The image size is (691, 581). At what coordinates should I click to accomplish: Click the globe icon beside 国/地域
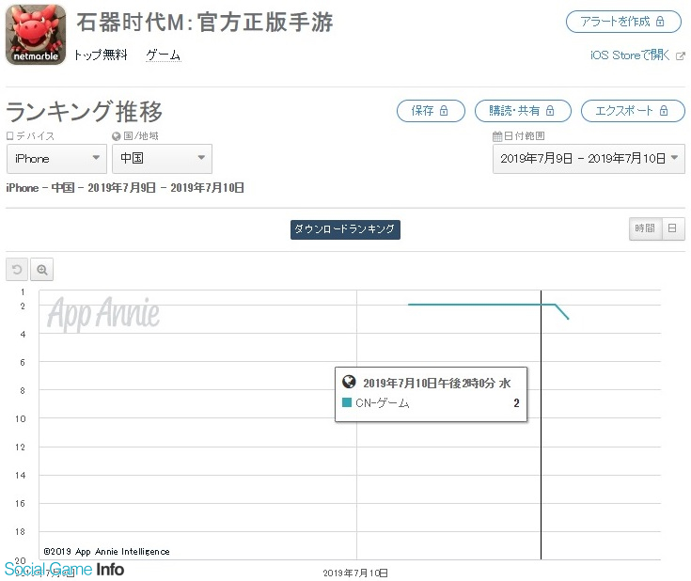point(117,136)
